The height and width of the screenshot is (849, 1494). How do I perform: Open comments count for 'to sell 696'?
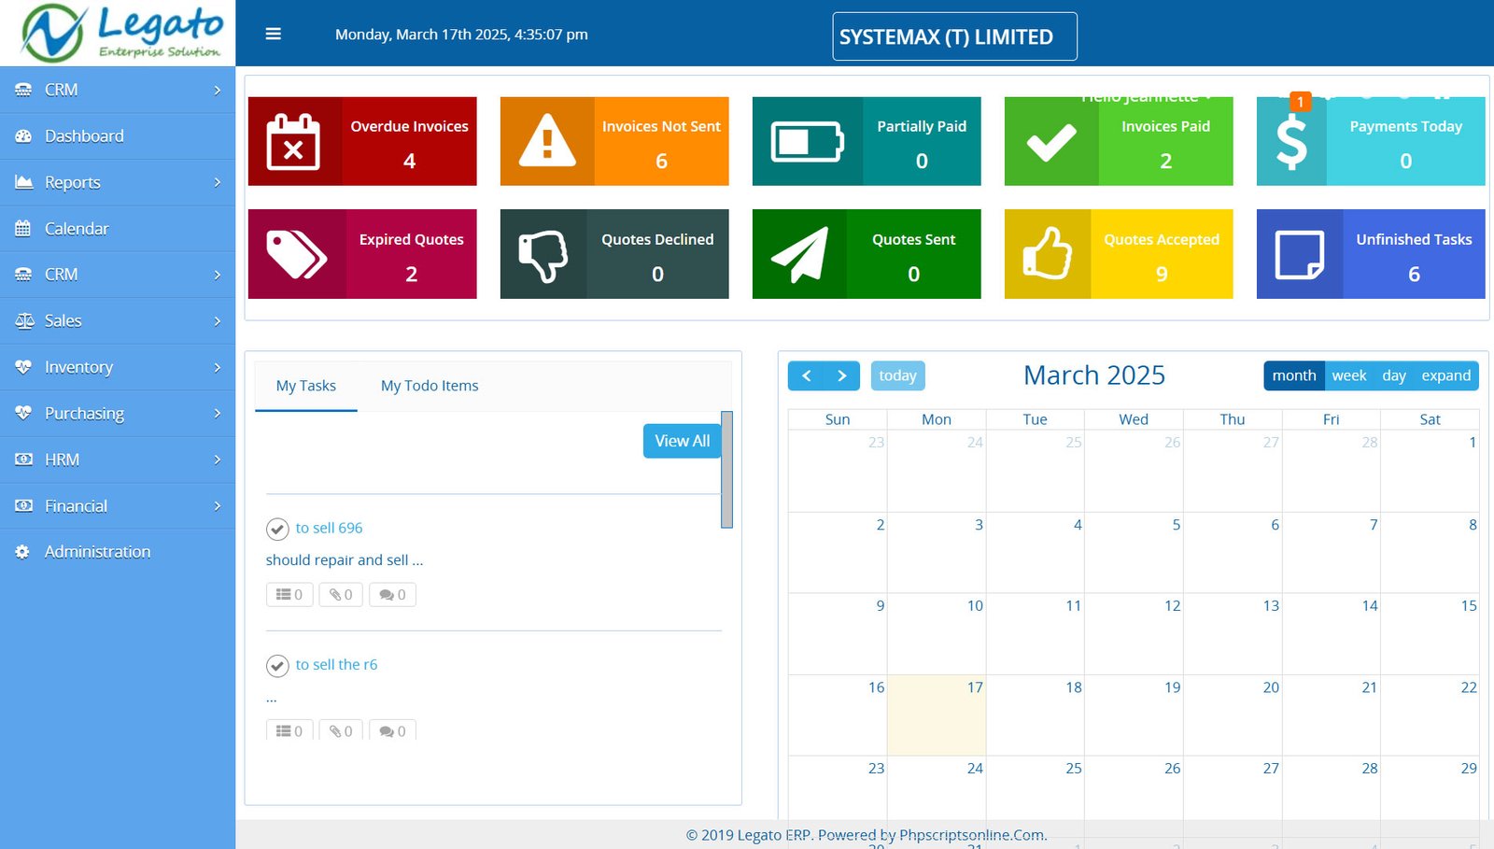pos(392,595)
